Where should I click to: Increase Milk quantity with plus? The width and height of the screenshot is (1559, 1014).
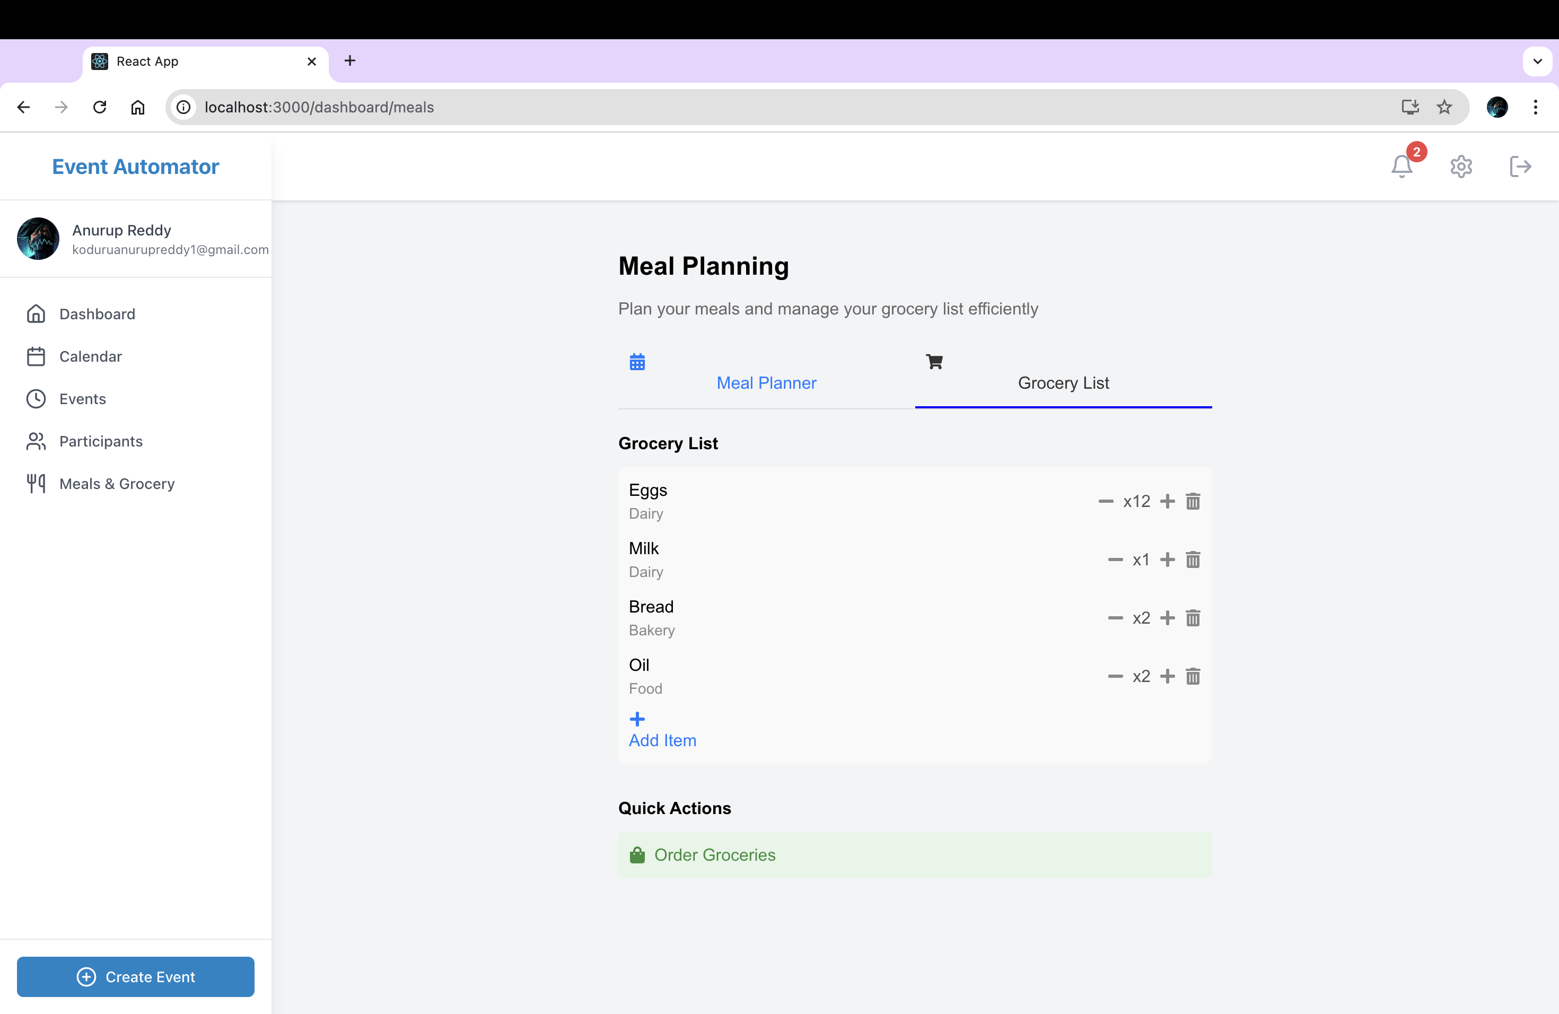pyautogui.click(x=1167, y=560)
